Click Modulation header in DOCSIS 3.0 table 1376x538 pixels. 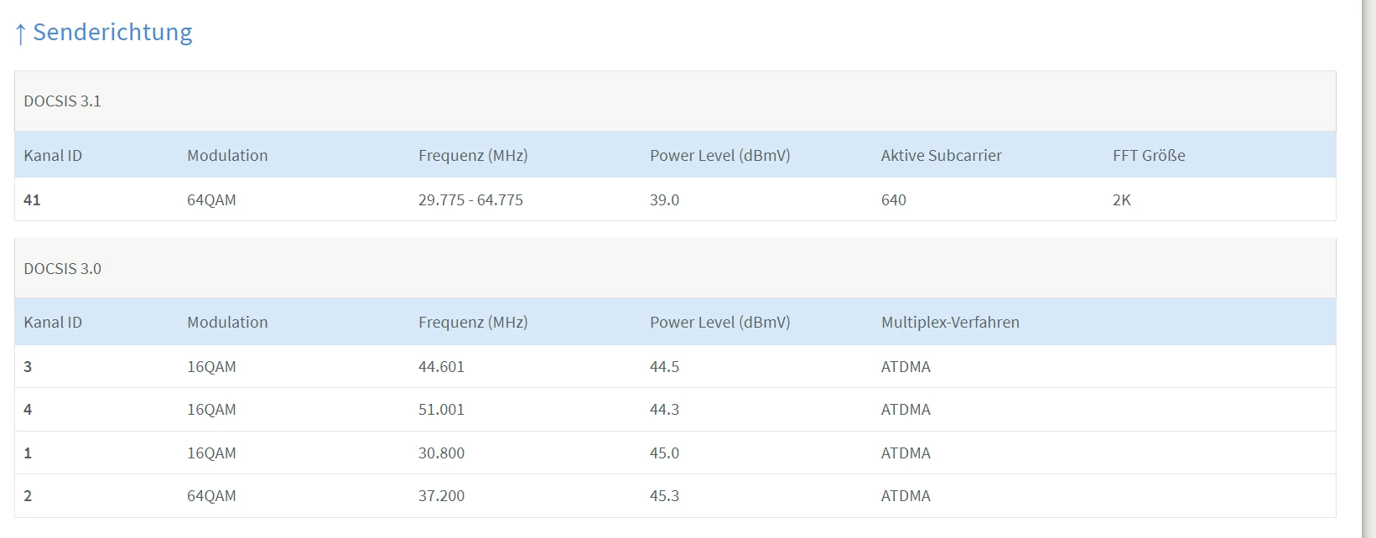pyautogui.click(x=227, y=323)
